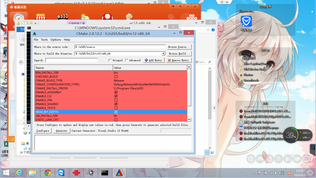This screenshot has height=178, width=316.
Task: Switch Explorer to large icons view
Action: pos(212,152)
